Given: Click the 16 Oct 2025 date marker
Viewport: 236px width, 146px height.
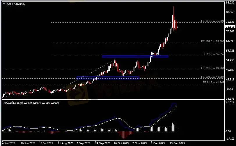Looking at the screenshot, I should click(121, 143).
